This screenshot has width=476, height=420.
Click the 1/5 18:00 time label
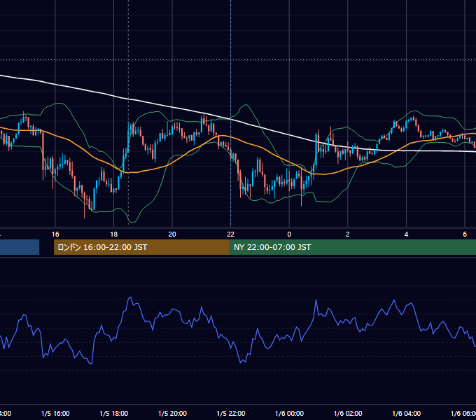114,413
